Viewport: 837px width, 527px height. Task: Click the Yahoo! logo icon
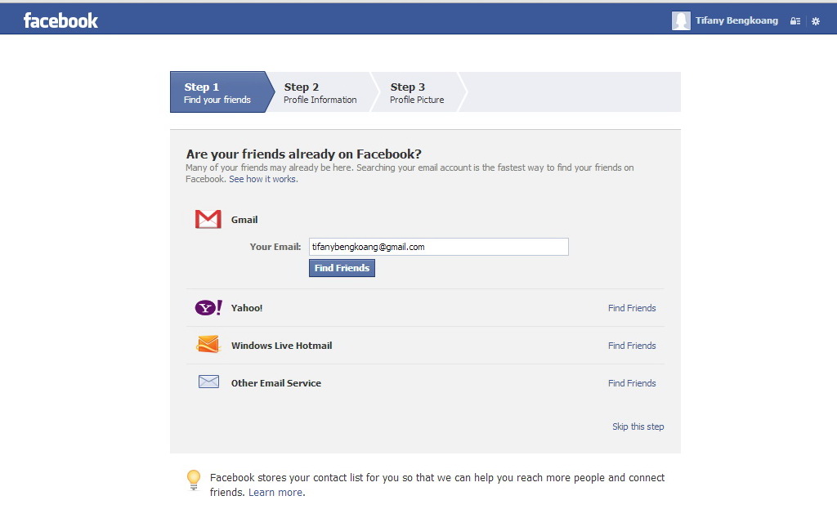(x=208, y=308)
